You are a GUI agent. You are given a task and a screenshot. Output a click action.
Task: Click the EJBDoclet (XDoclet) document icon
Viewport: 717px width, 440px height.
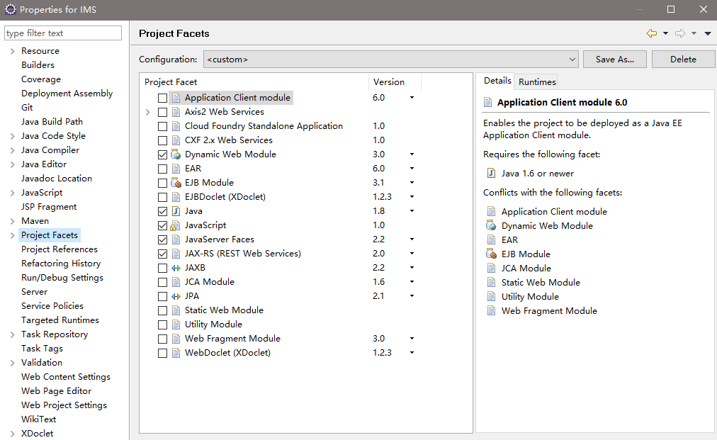click(176, 197)
